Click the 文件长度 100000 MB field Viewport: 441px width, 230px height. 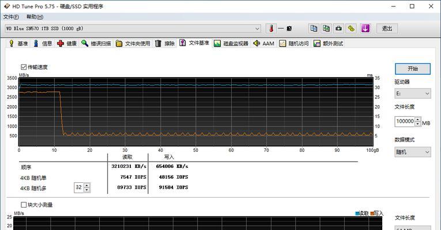[x=405, y=121]
